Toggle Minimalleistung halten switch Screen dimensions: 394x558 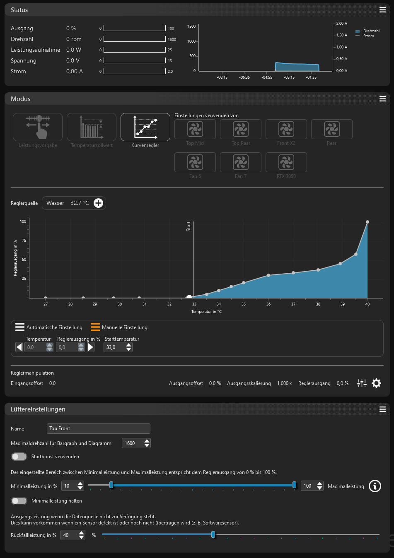pos(19,501)
